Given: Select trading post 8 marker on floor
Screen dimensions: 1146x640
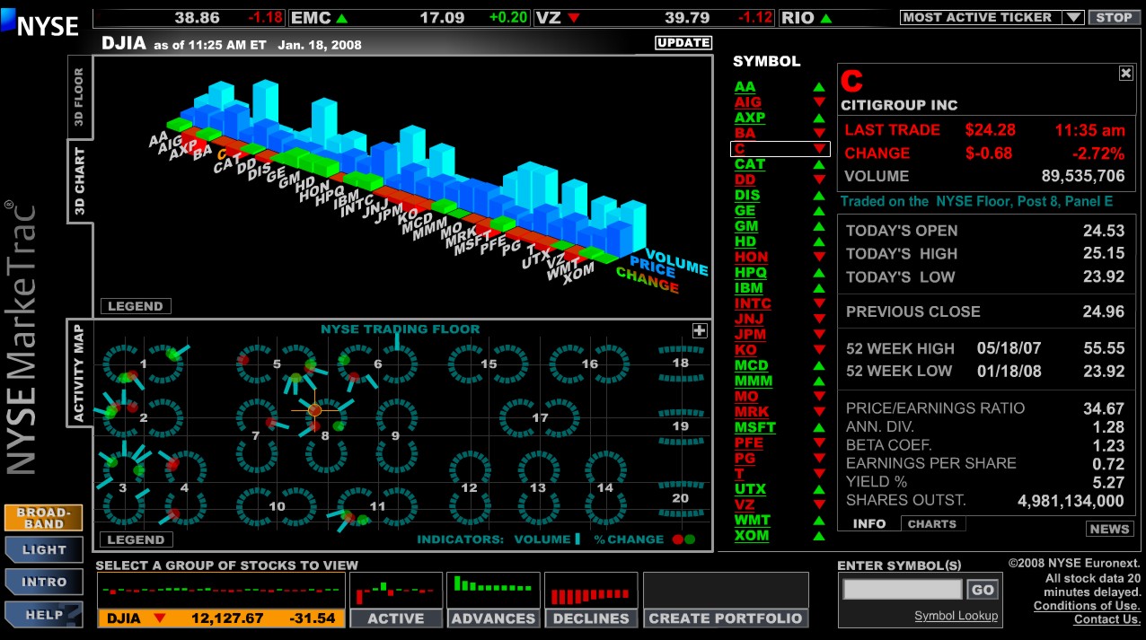Looking at the screenshot, I should [314, 410].
